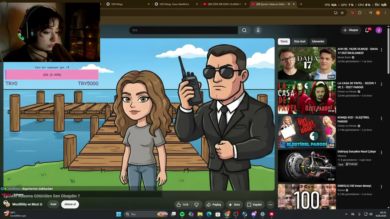Select the Tümü filter chip
This screenshot has width=390, height=219.
click(284, 41)
